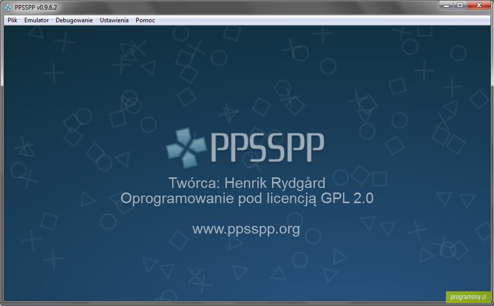Open the Plik menu

(x=12, y=20)
